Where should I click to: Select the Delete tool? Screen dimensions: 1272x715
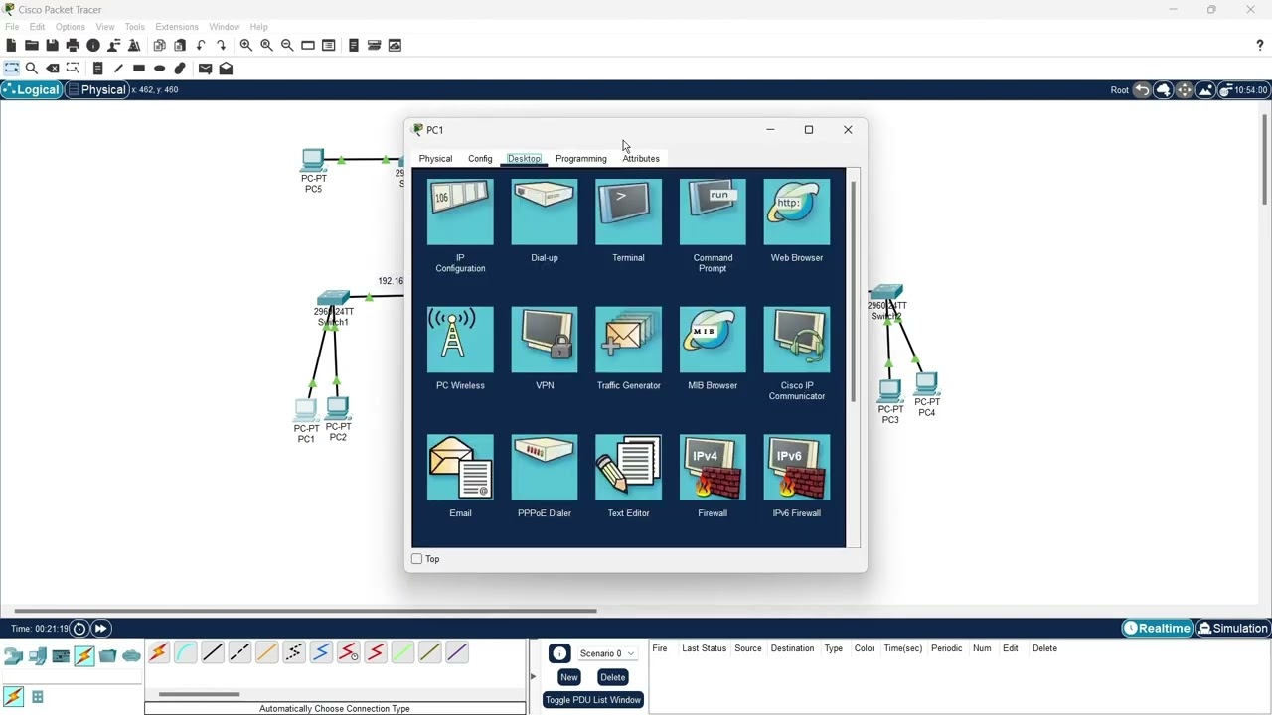pos(53,69)
